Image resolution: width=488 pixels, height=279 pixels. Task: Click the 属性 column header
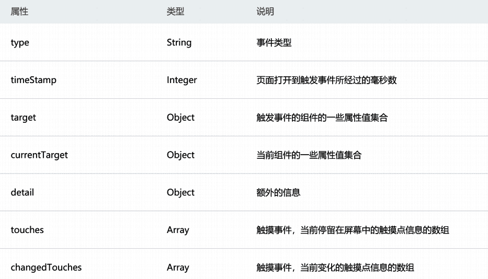coord(19,11)
